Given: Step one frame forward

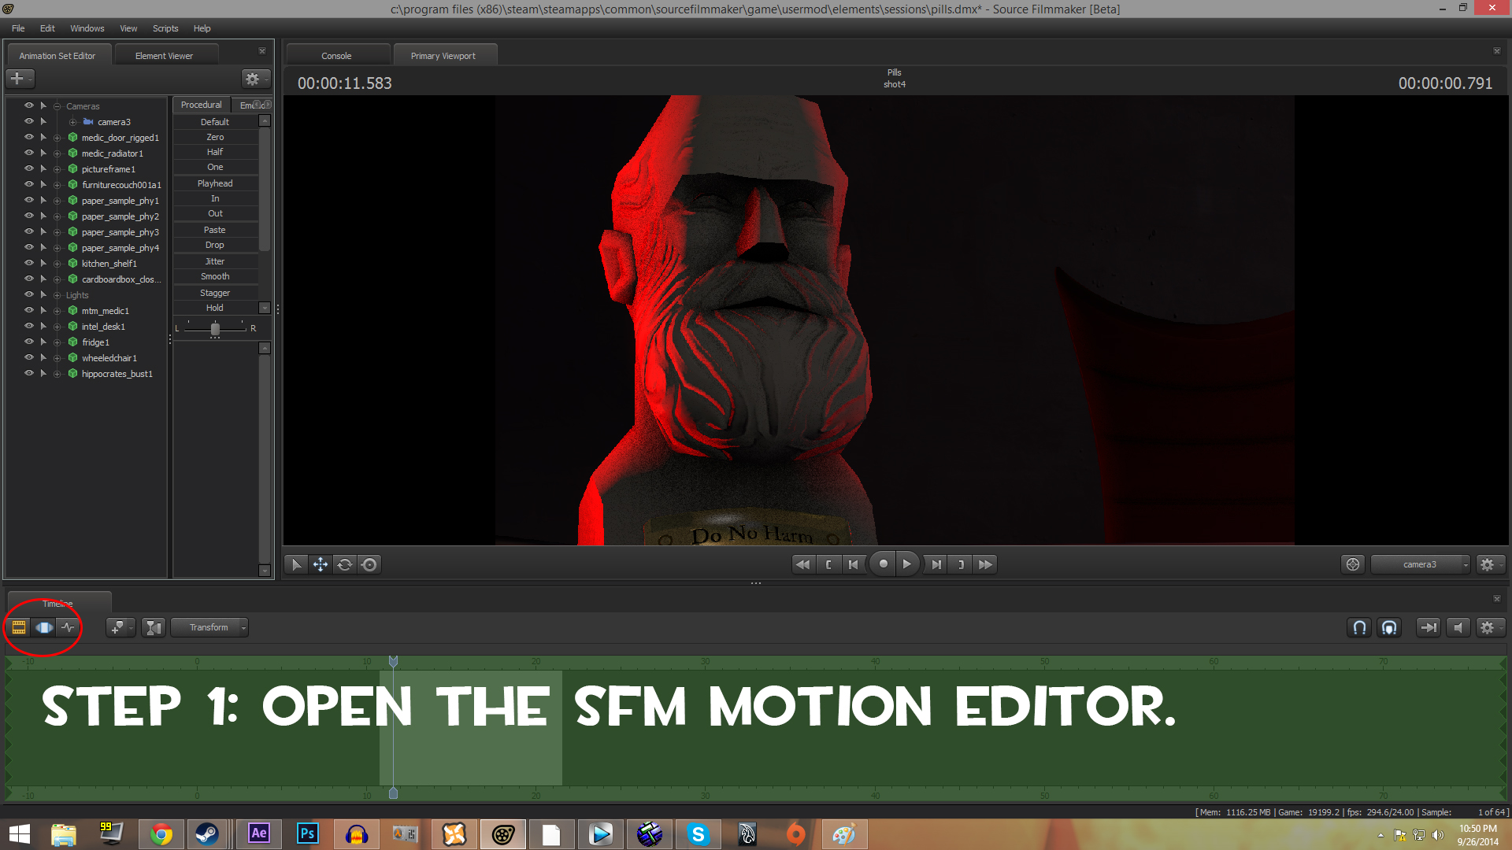Looking at the screenshot, I should pos(936,564).
